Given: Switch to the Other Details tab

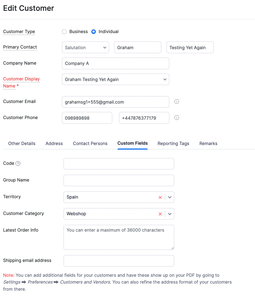Looking at the screenshot, I should (x=22, y=143).
